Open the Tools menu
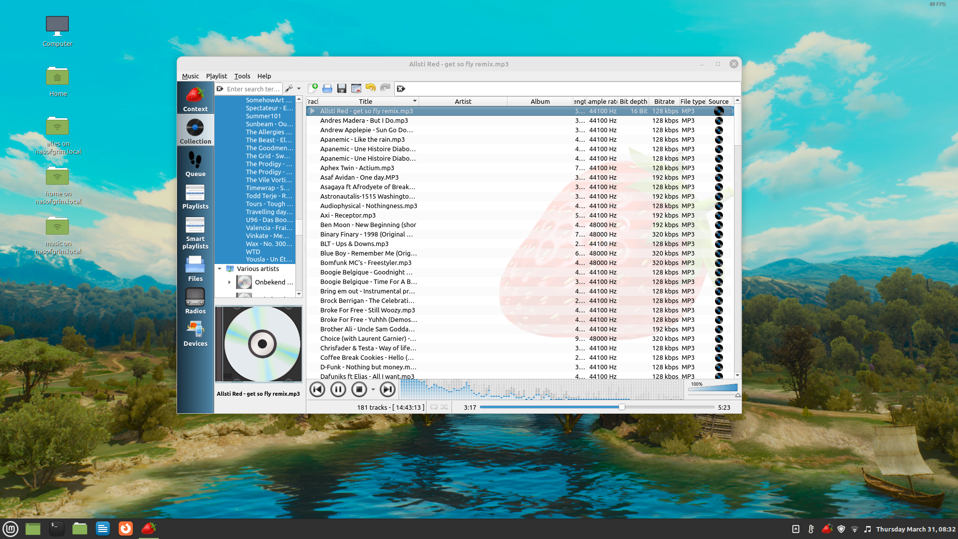The width and height of the screenshot is (958, 539). (x=242, y=76)
